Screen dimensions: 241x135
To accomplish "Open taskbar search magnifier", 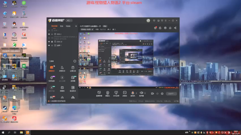I will (9, 132).
